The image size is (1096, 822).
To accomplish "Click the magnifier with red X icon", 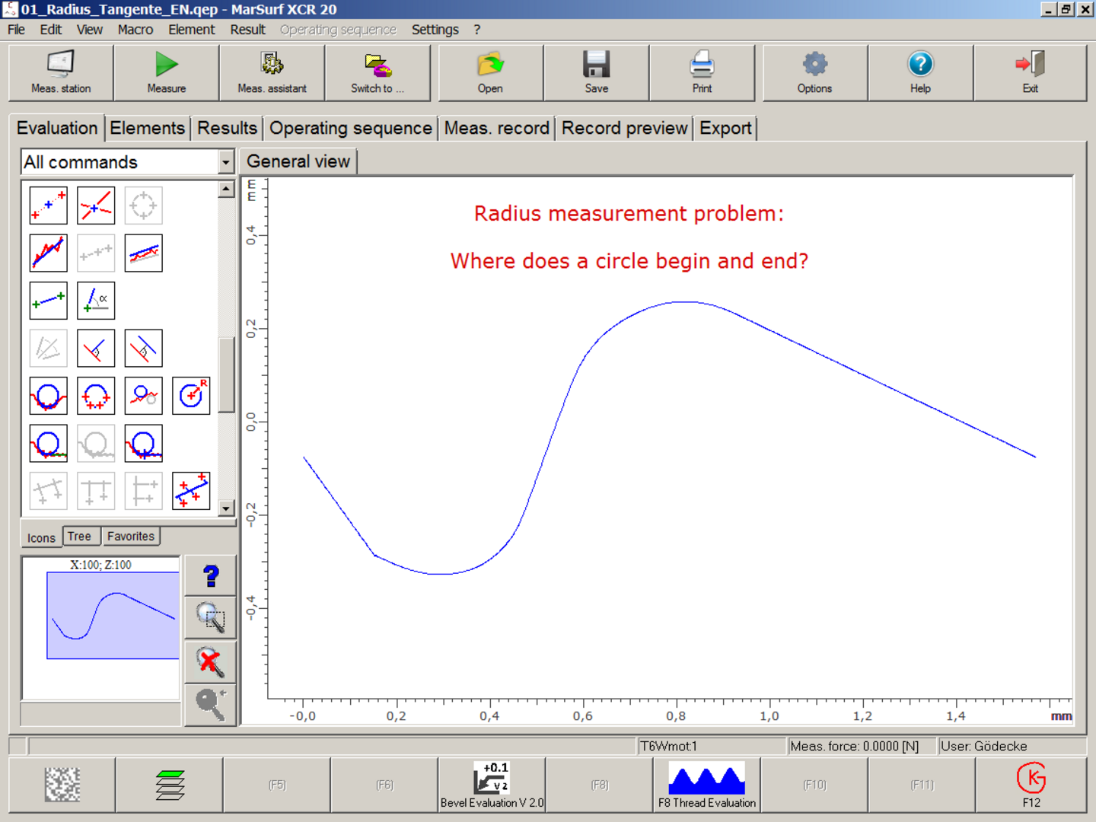I will pos(210,661).
